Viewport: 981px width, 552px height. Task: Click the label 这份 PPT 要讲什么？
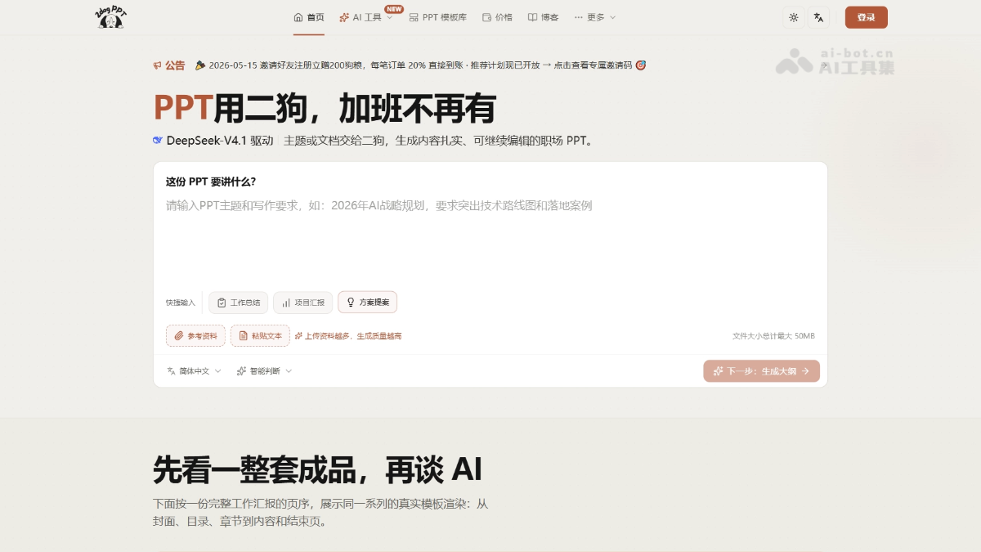click(211, 182)
